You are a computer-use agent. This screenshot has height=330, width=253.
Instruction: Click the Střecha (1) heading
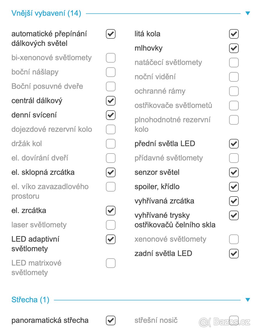[x=30, y=300]
